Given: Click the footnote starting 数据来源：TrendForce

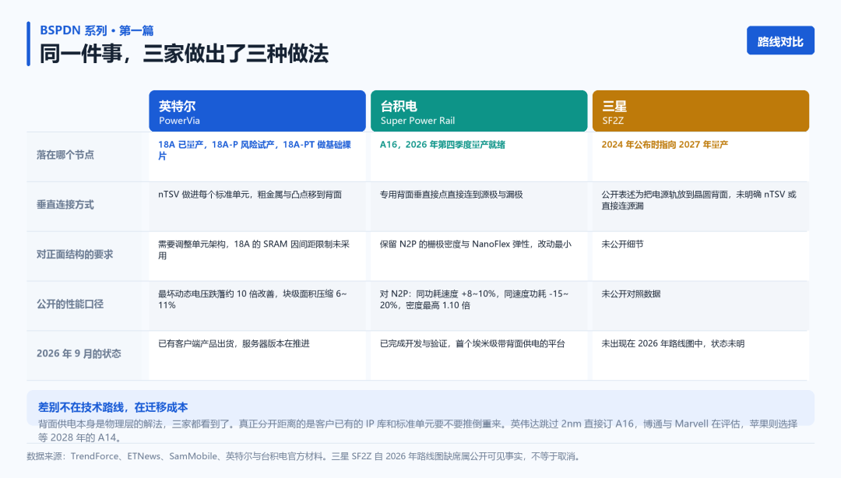Looking at the screenshot, I should pos(304,456).
